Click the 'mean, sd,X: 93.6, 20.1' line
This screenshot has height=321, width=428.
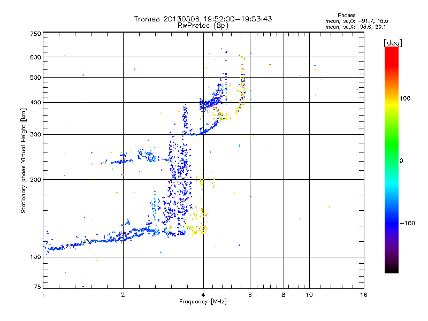355,27
